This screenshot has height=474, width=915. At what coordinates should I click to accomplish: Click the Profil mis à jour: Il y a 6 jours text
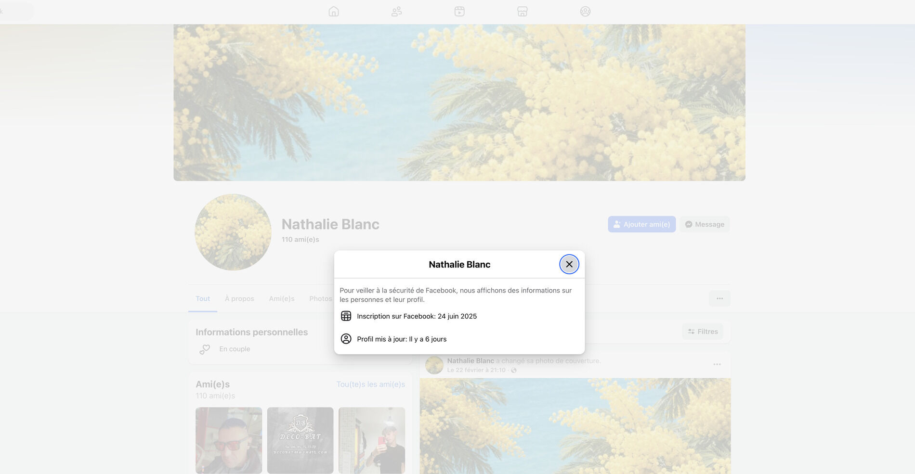(x=402, y=339)
